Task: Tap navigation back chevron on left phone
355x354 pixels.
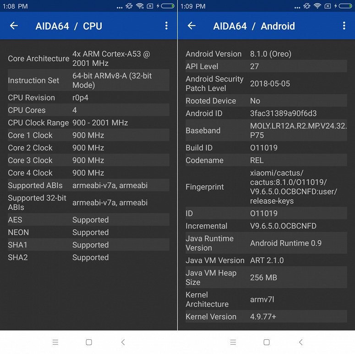Action: pyautogui.click(x=123, y=342)
